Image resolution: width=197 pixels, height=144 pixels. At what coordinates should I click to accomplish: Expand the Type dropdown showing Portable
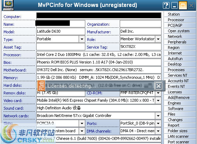pos(82,39)
